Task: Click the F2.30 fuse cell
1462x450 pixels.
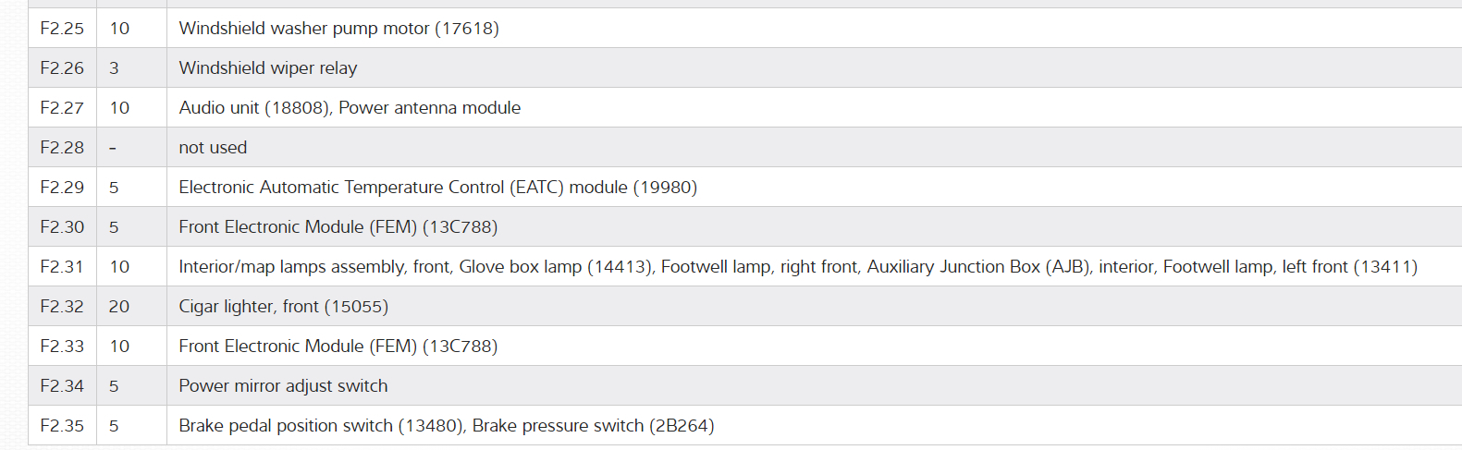Action: tap(62, 227)
